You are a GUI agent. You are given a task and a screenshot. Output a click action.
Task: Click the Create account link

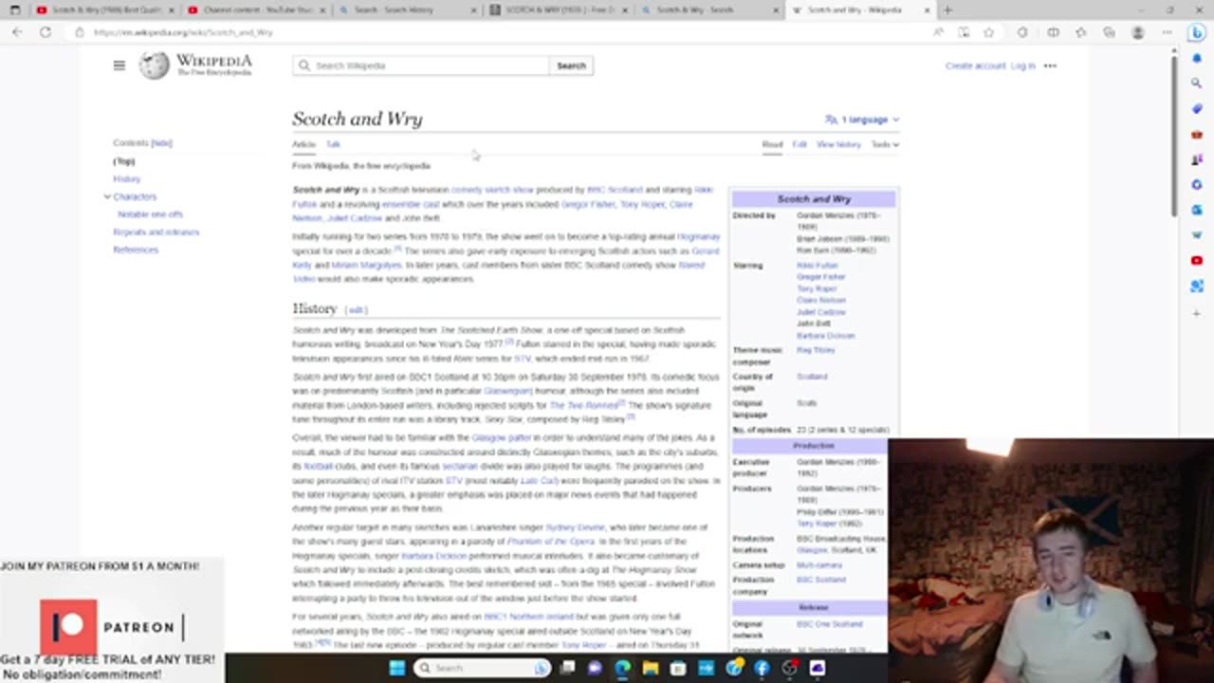tap(975, 66)
